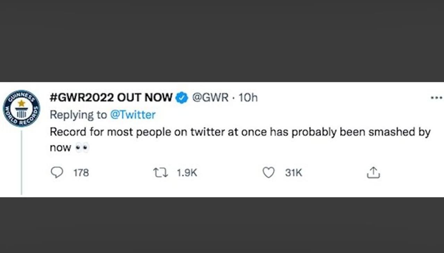Like the tweet with the heart icon

point(268,172)
